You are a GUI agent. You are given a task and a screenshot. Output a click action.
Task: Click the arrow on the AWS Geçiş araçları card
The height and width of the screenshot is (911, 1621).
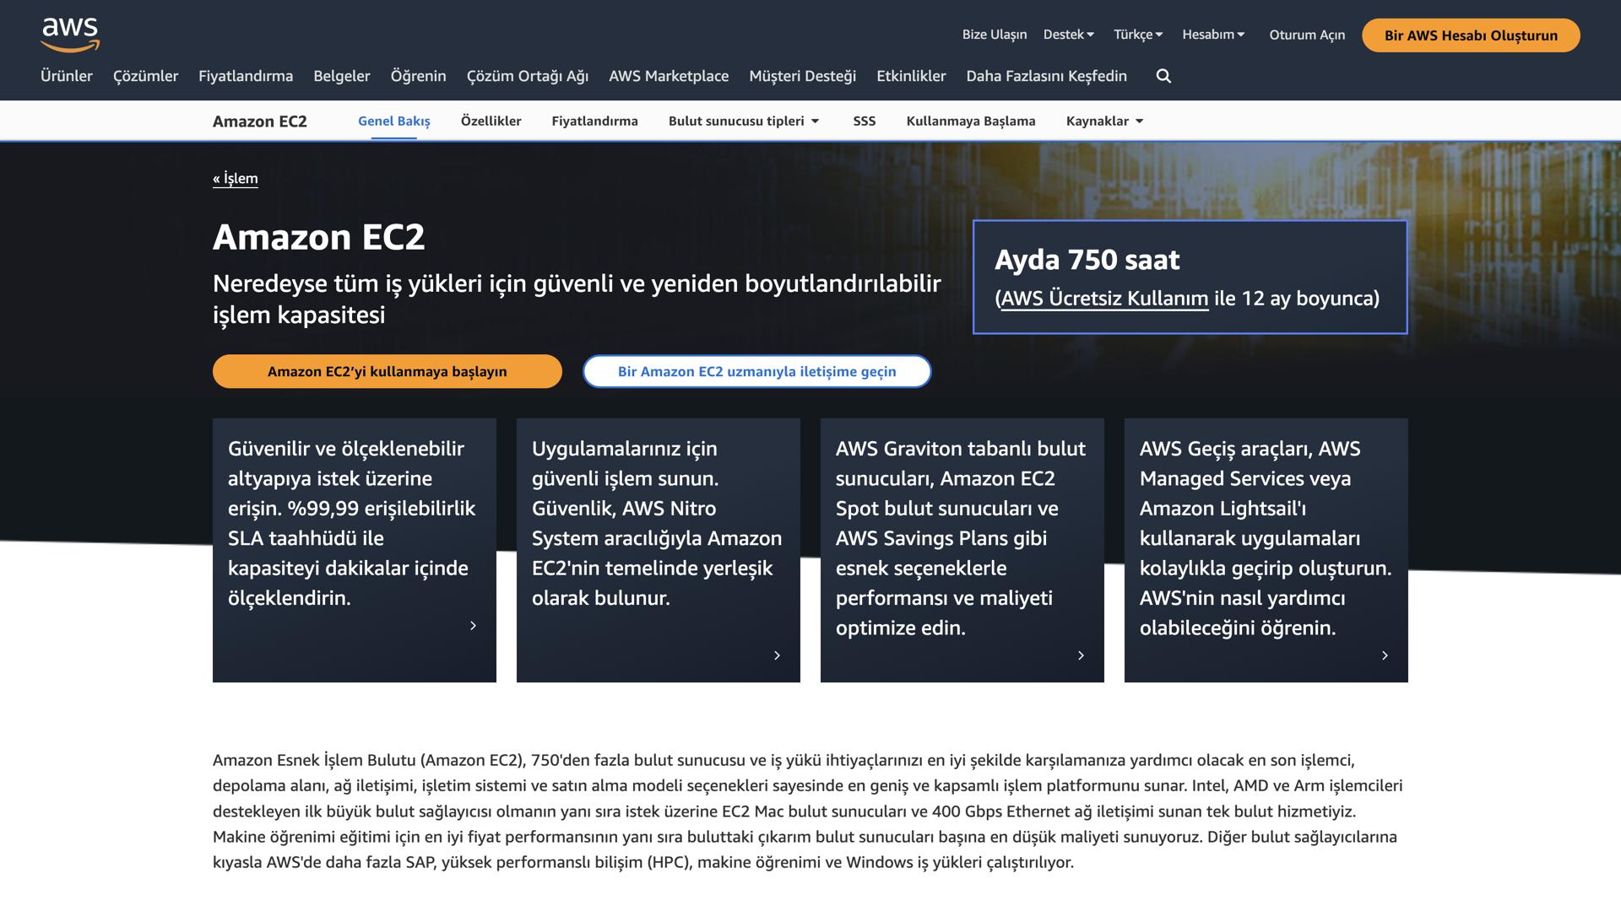[x=1385, y=655]
